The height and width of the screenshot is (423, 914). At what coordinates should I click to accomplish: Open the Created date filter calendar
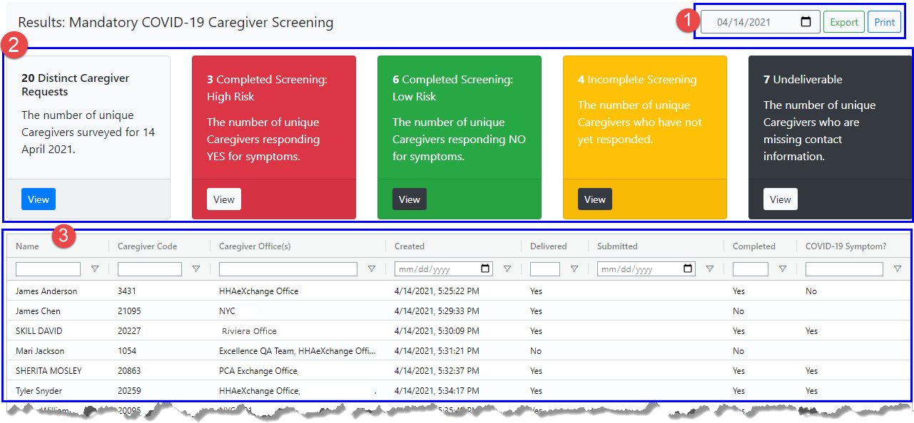coord(486,269)
